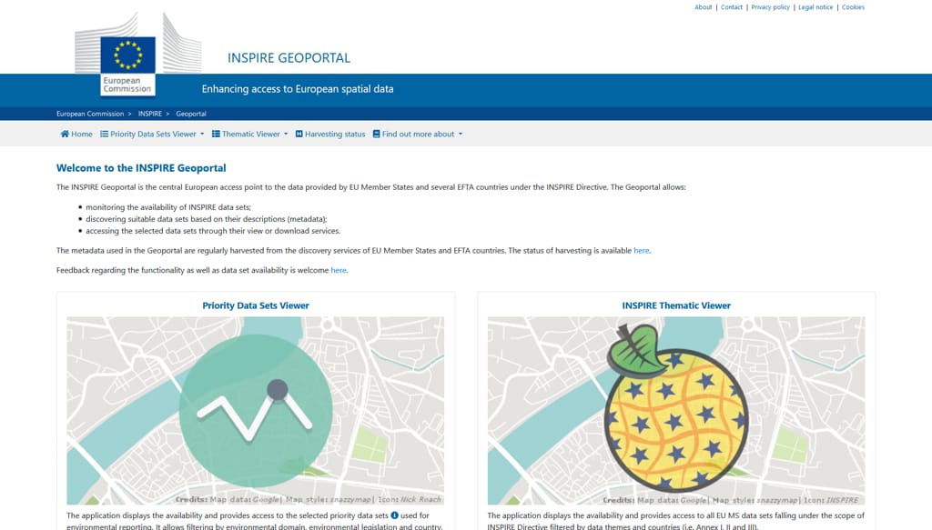932x530 pixels.
Task: Click the INSPIRE breadcrumb
Action: pos(150,114)
